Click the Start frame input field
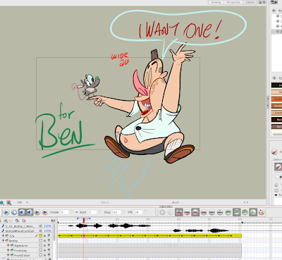Viewport: 282px width, 260px height. (x=92, y=212)
